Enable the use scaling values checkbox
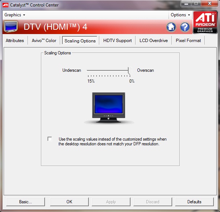This screenshot has width=220, height=212. (x=50, y=139)
